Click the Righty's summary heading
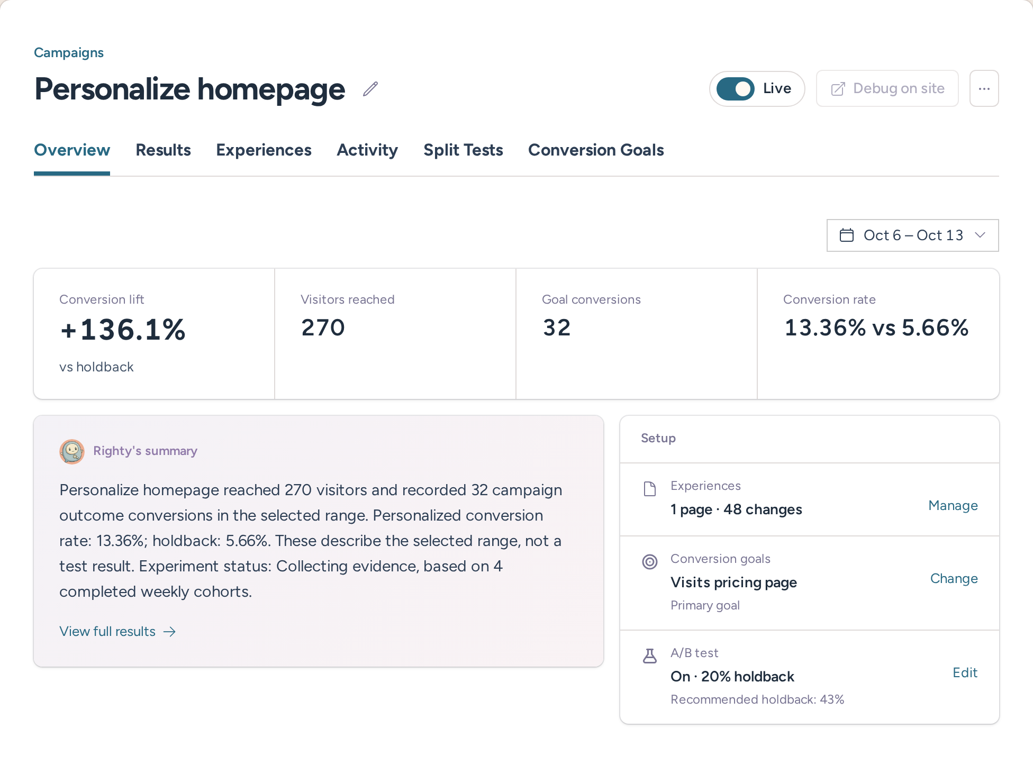 click(x=145, y=451)
